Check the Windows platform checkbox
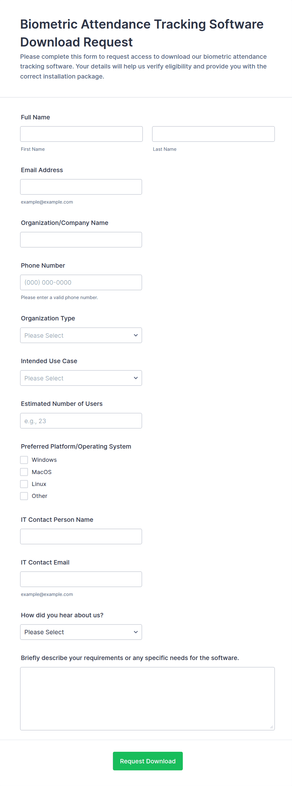 click(24, 460)
